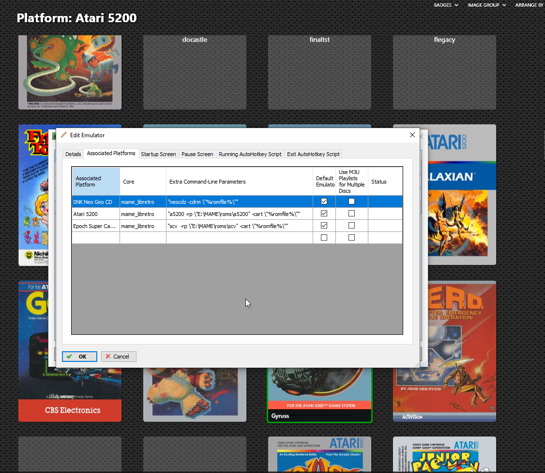Toggle Default Emulator for Epoch Super Cassette row
This screenshot has width=545, height=473.
pyautogui.click(x=324, y=226)
